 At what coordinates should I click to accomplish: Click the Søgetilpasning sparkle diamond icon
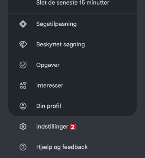(23, 24)
